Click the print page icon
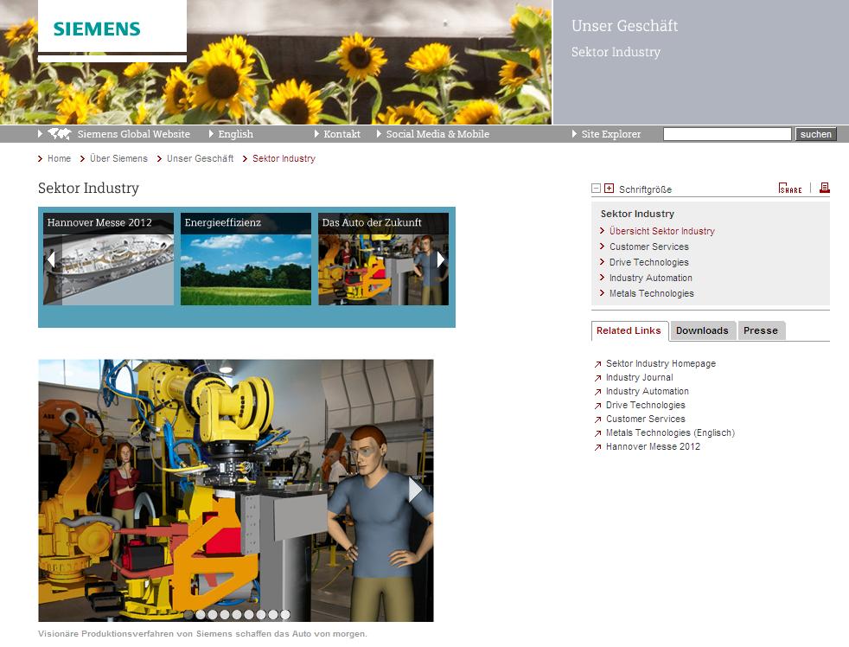849x647 pixels. point(825,188)
